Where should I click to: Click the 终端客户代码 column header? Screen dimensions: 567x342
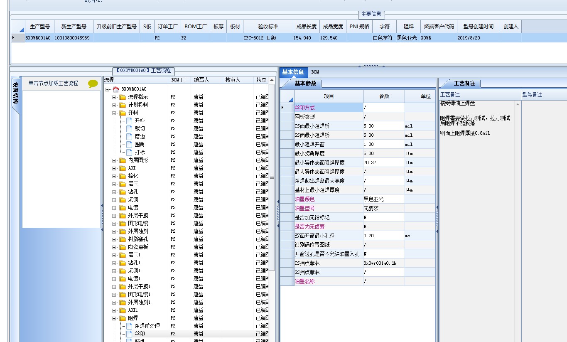click(439, 26)
